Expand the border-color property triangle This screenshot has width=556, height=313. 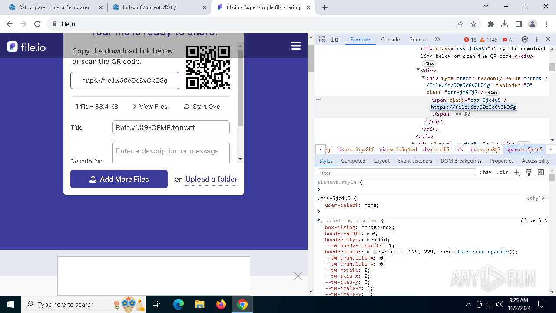click(368, 252)
